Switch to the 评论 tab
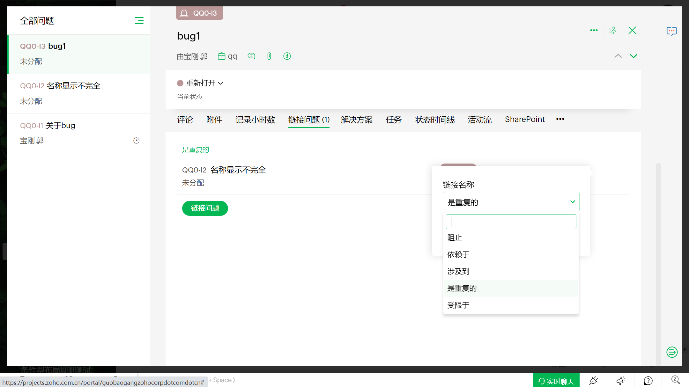Image resolution: width=689 pixels, height=387 pixels. [x=185, y=120]
